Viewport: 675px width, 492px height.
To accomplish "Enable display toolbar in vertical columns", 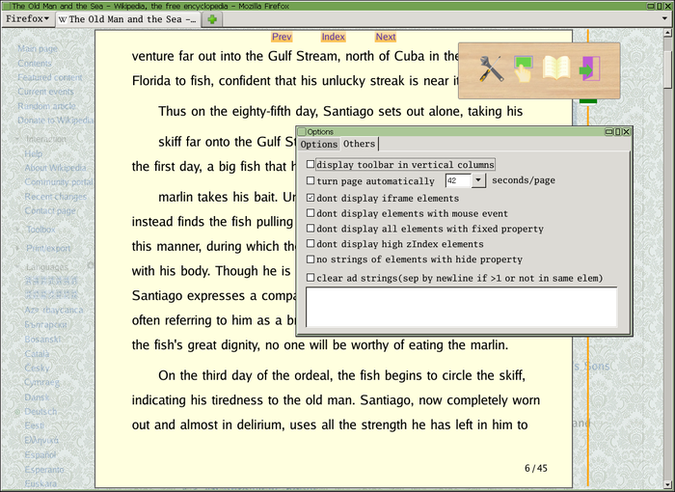I will pyautogui.click(x=310, y=164).
